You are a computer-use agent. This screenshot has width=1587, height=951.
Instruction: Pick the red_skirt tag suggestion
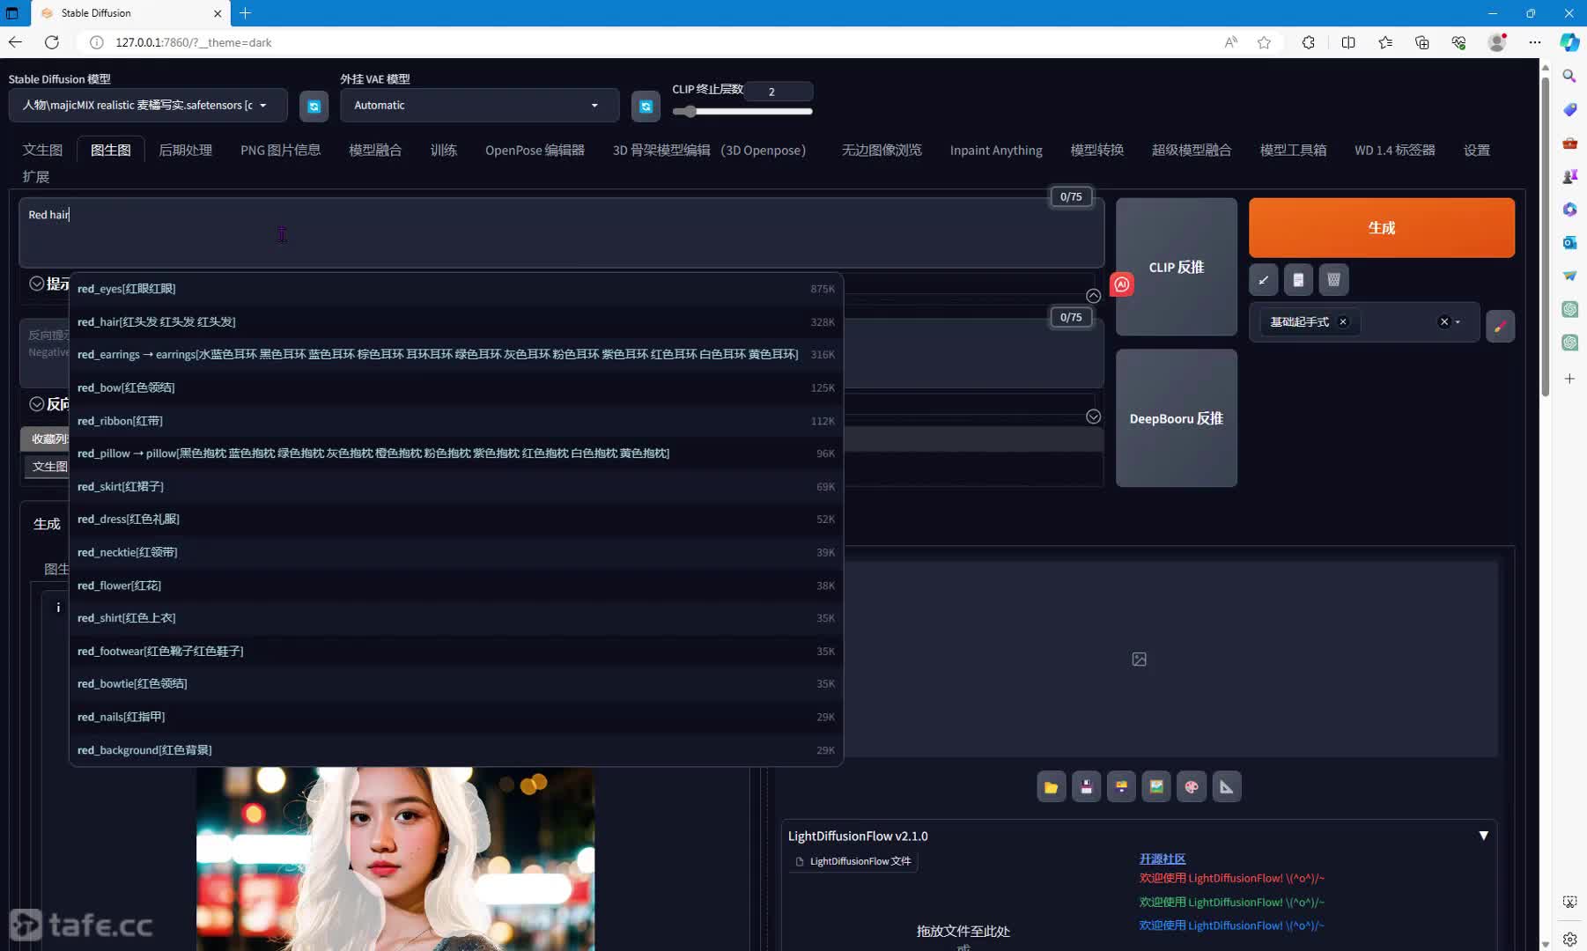tap(456, 487)
